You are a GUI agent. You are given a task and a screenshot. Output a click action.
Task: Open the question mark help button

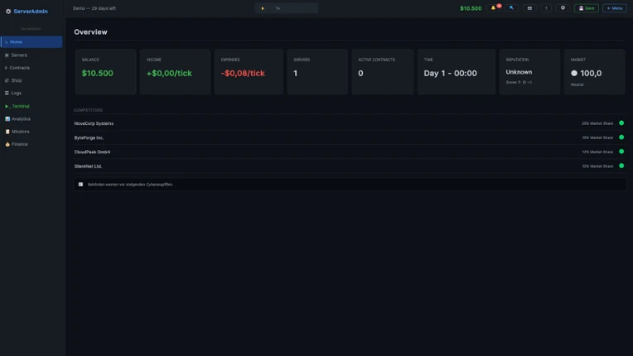[546, 8]
